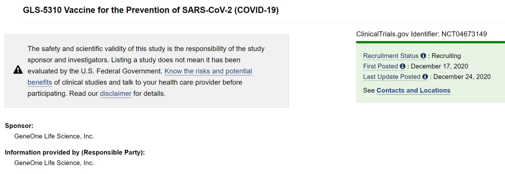The image size is (505, 174).
Task: Click the December 17, 2020 date
Action: [440, 66]
